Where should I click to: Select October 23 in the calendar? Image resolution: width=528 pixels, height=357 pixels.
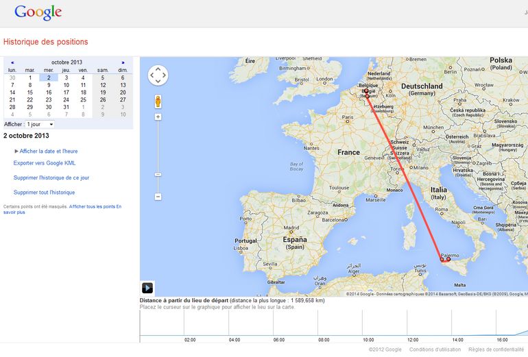49,100
